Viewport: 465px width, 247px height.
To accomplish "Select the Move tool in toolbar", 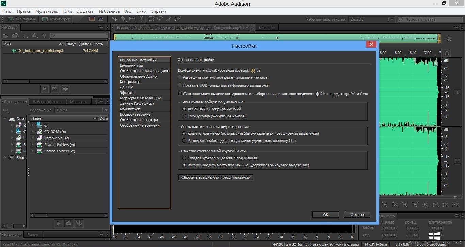I will [x=115, y=19].
